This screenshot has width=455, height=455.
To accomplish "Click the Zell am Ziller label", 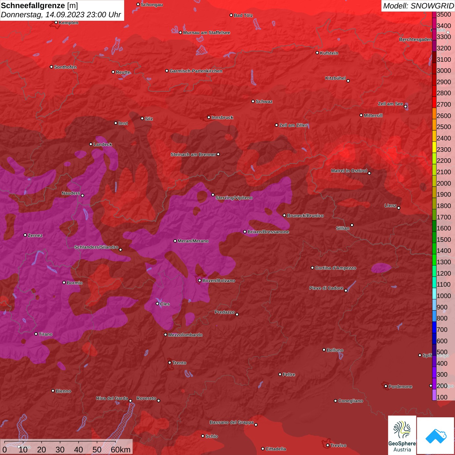I will pyautogui.click(x=293, y=125).
